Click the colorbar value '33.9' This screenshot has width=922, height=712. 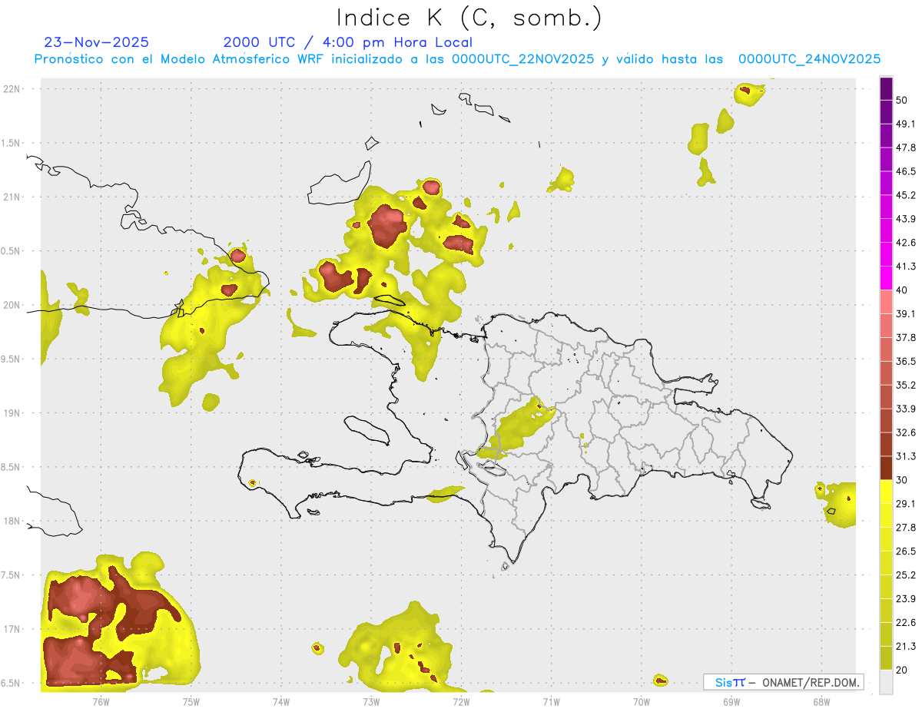click(x=906, y=409)
